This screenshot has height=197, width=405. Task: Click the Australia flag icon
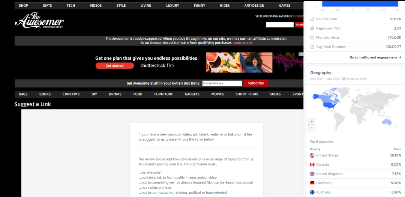pyautogui.click(x=312, y=192)
